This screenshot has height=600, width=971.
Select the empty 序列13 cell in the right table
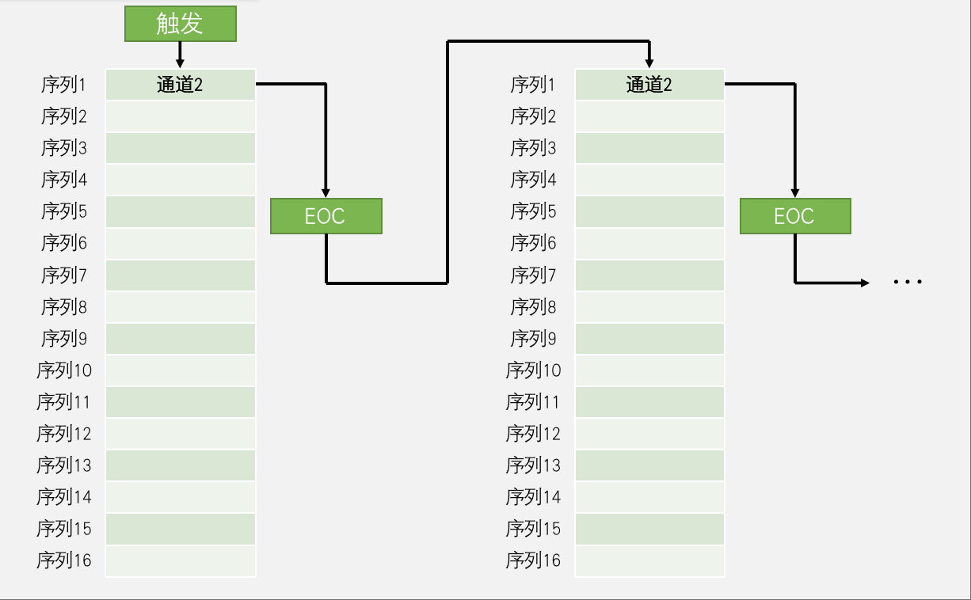(649, 465)
